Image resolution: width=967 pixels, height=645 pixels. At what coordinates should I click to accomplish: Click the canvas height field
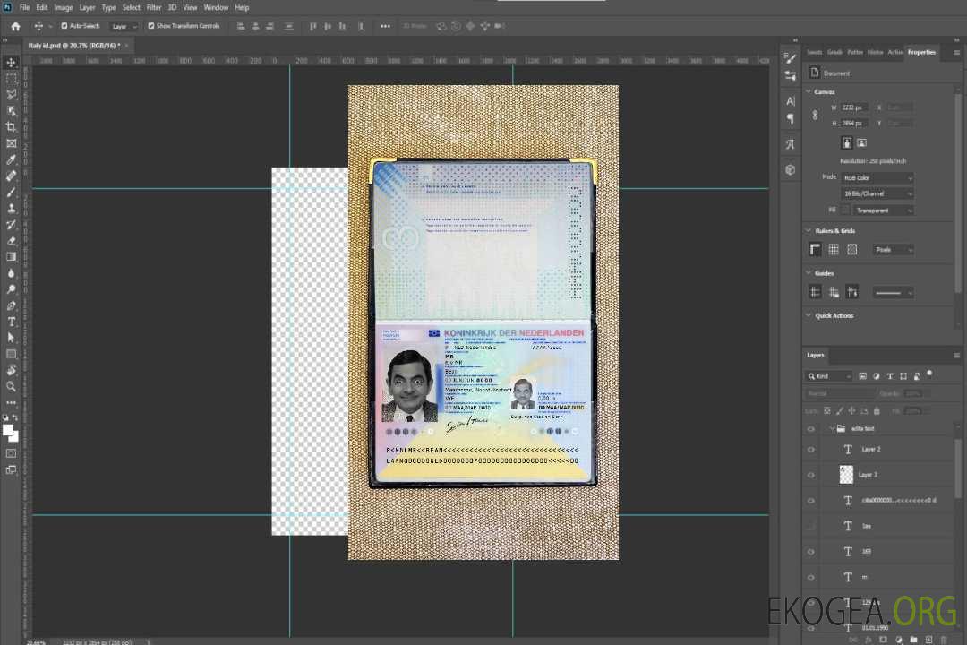(x=854, y=124)
